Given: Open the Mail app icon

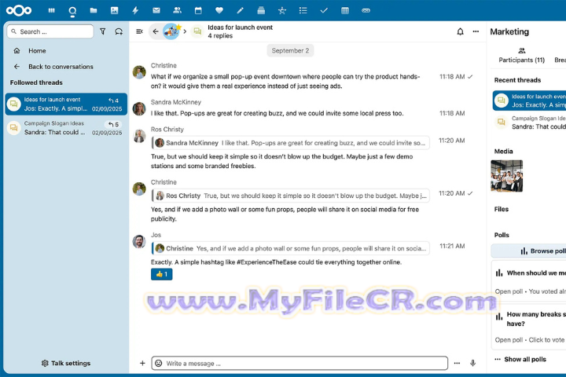Looking at the screenshot, I should coord(156,10).
